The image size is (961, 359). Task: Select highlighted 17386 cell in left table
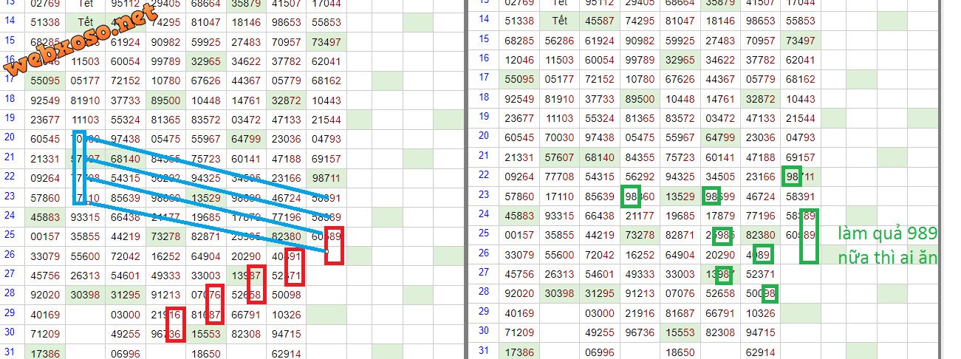[46, 354]
